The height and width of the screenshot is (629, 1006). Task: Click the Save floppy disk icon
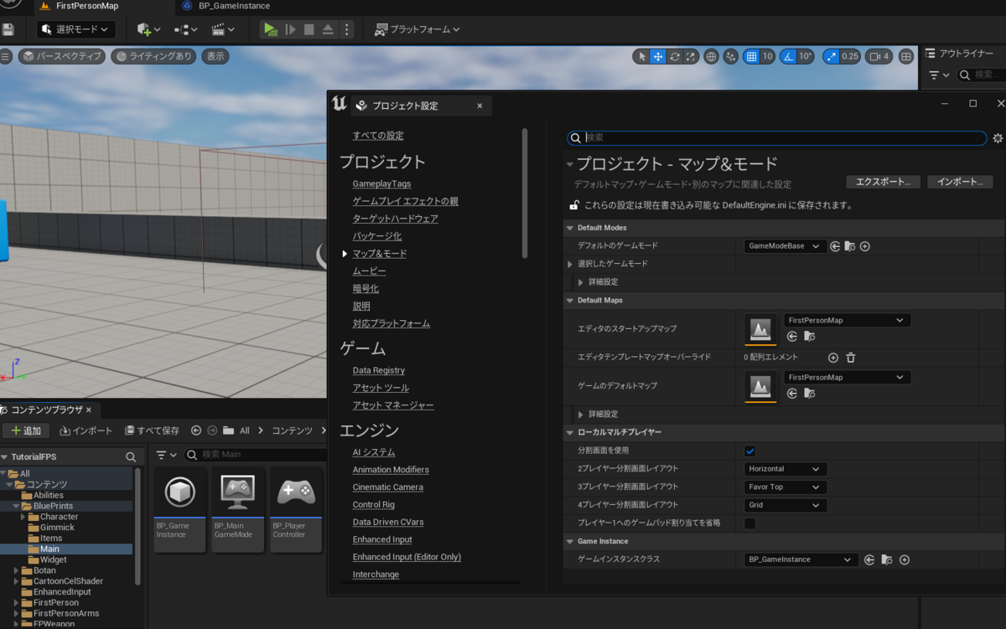(x=8, y=29)
